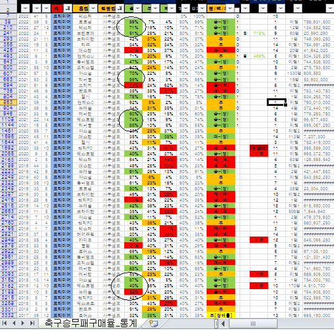Click horizontal scrollbar left arrow
The image size is (334, 331).
click(223, 324)
